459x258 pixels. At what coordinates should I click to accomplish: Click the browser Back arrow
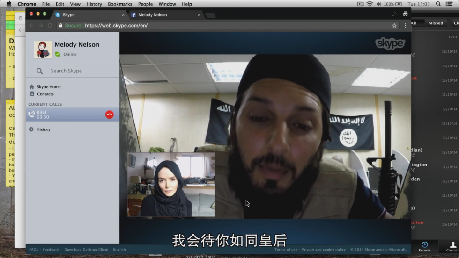(31, 25)
